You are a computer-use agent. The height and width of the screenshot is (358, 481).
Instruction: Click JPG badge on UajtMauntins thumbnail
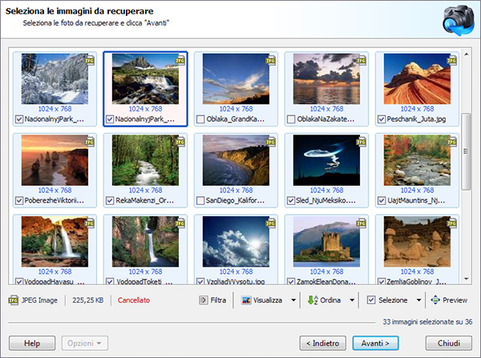[x=452, y=142]
